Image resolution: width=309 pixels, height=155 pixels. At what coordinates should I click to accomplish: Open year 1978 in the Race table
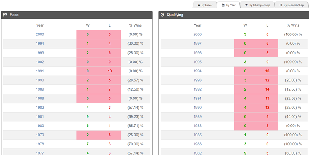40,144
